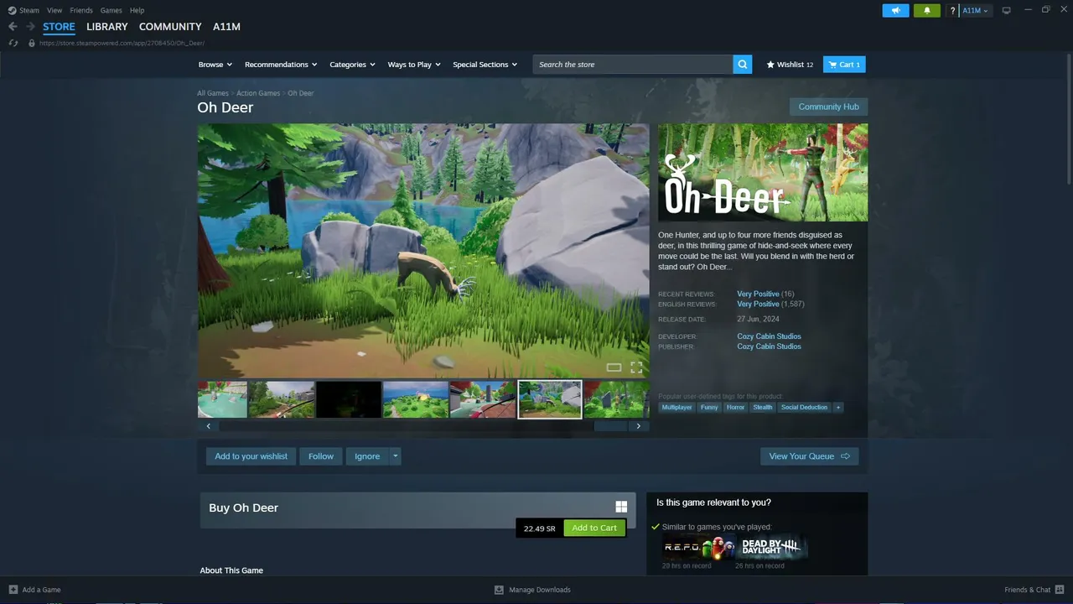Open the Help menu

137,10
